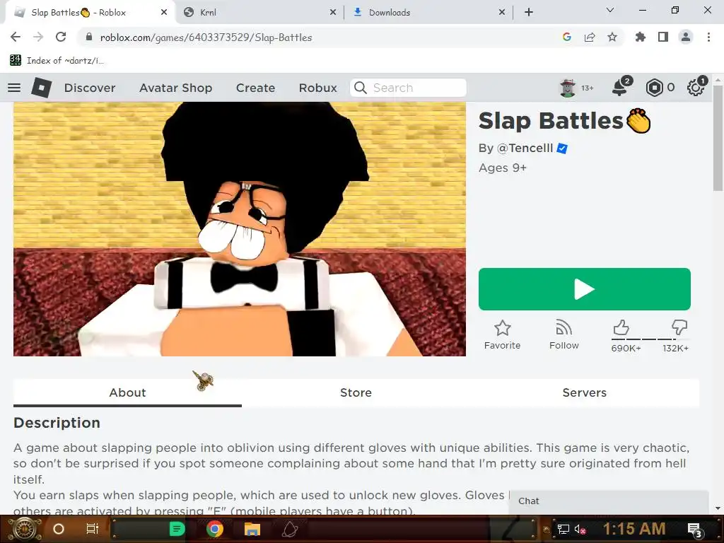Click the page vertical scrollbar
724x543 pixels.
[x=718, y=139]
